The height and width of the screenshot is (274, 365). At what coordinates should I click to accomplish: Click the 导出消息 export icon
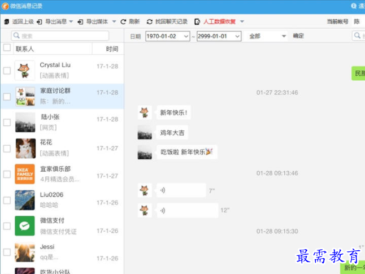point(40,22)
